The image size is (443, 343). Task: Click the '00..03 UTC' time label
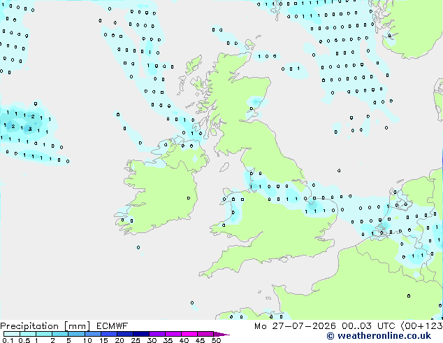pos(368,326)
